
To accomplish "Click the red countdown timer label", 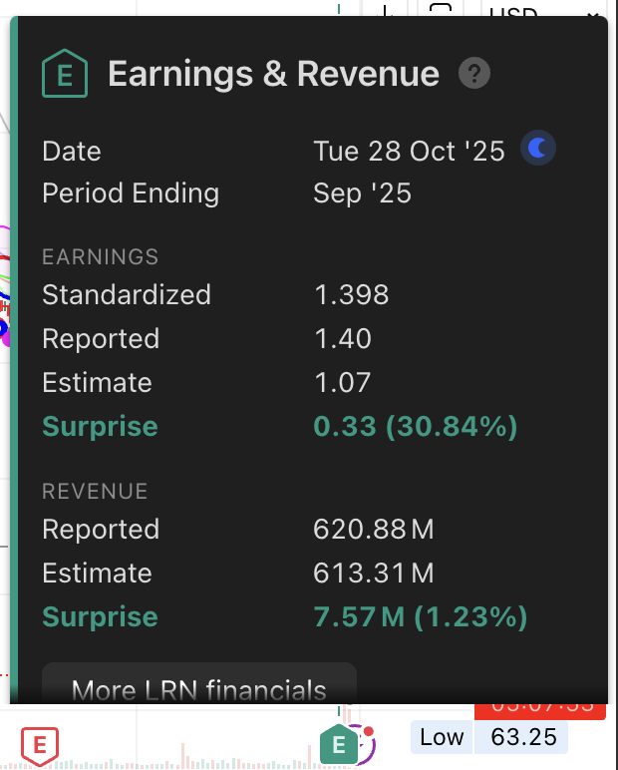I will (x=539, y=708).
